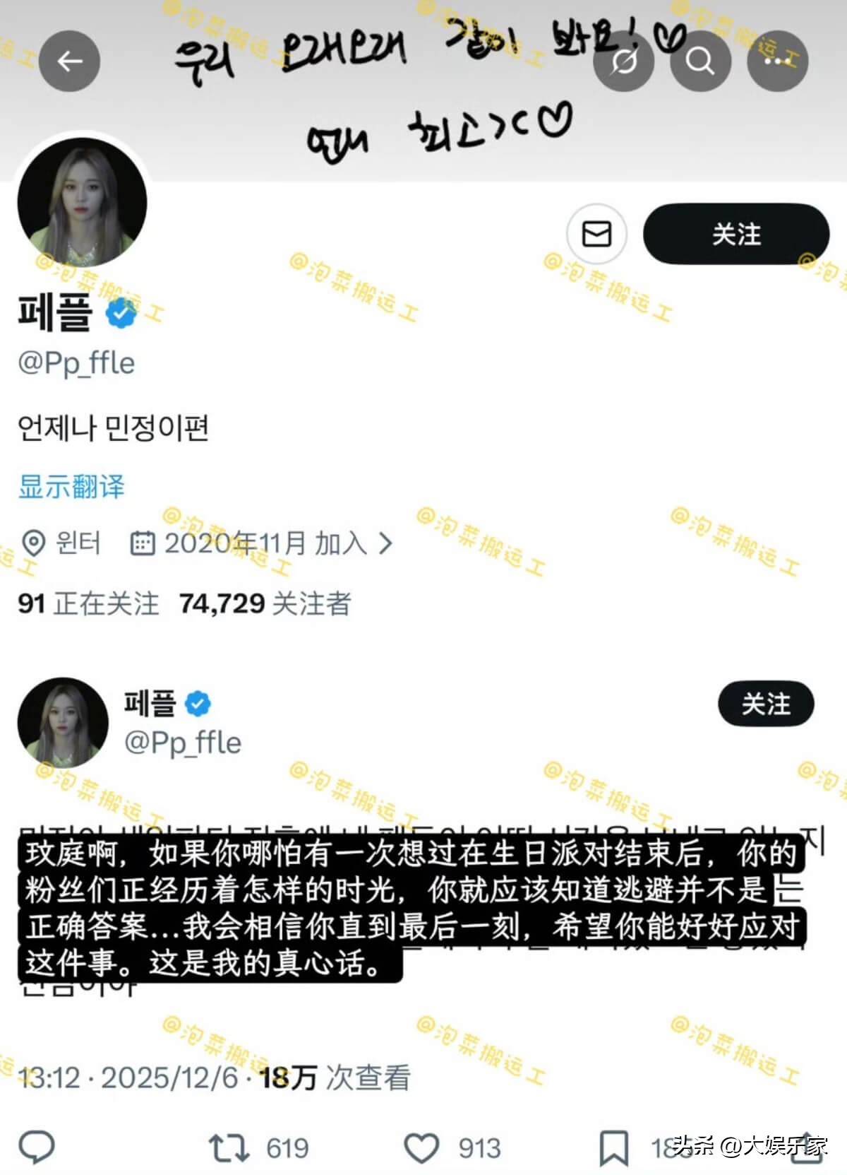Reply to tweet with comment icon

tap(37, 1147)
